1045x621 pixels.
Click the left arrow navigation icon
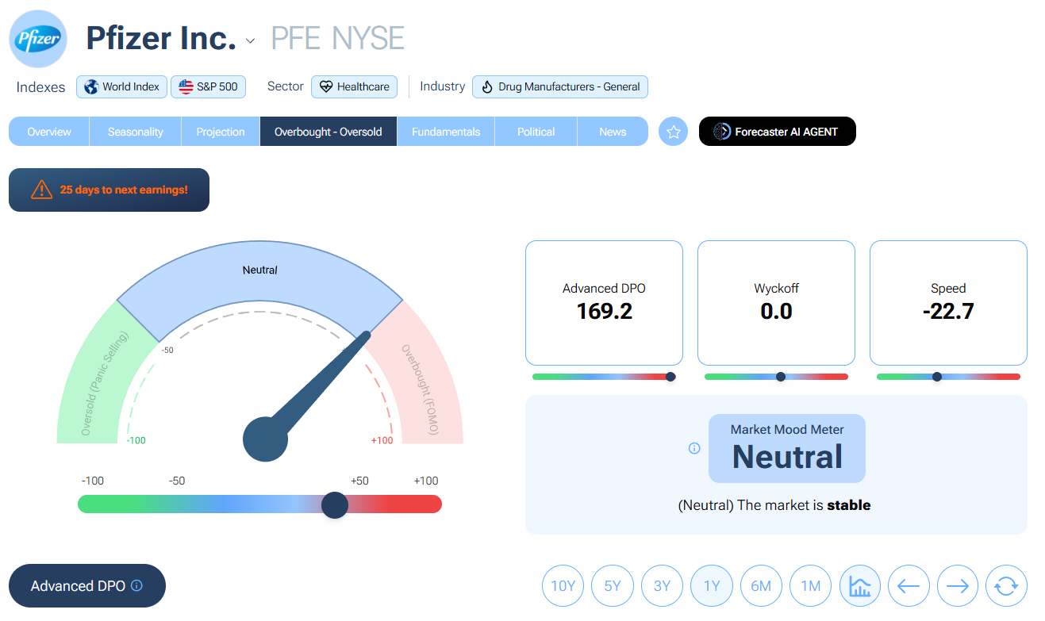[x=909, y=586]
